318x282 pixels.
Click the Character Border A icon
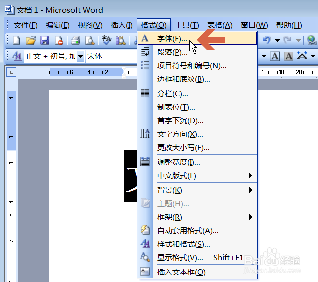pos(275,56)
